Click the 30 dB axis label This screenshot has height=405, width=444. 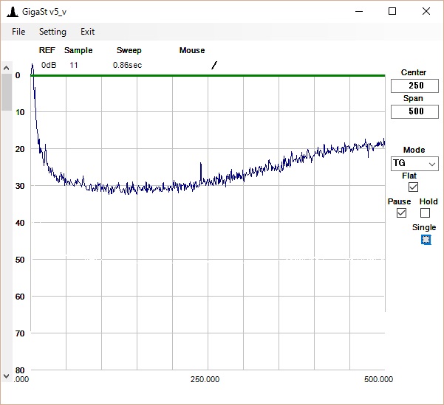tap(20, 186)
